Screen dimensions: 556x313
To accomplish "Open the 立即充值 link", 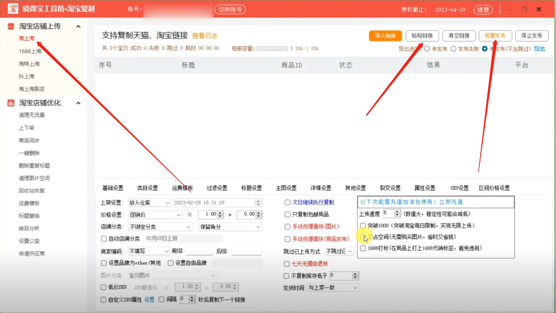I will coord(451,202).
